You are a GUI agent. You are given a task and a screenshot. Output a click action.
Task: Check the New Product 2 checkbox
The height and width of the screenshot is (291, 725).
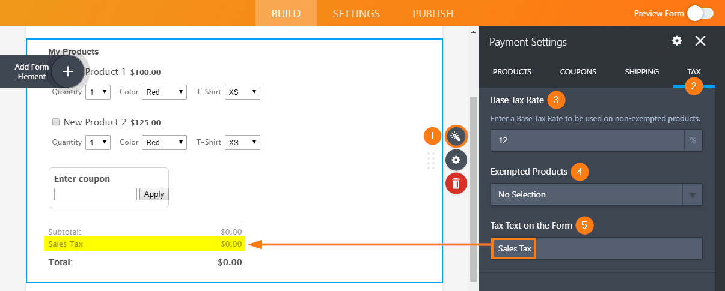point(56,122)
